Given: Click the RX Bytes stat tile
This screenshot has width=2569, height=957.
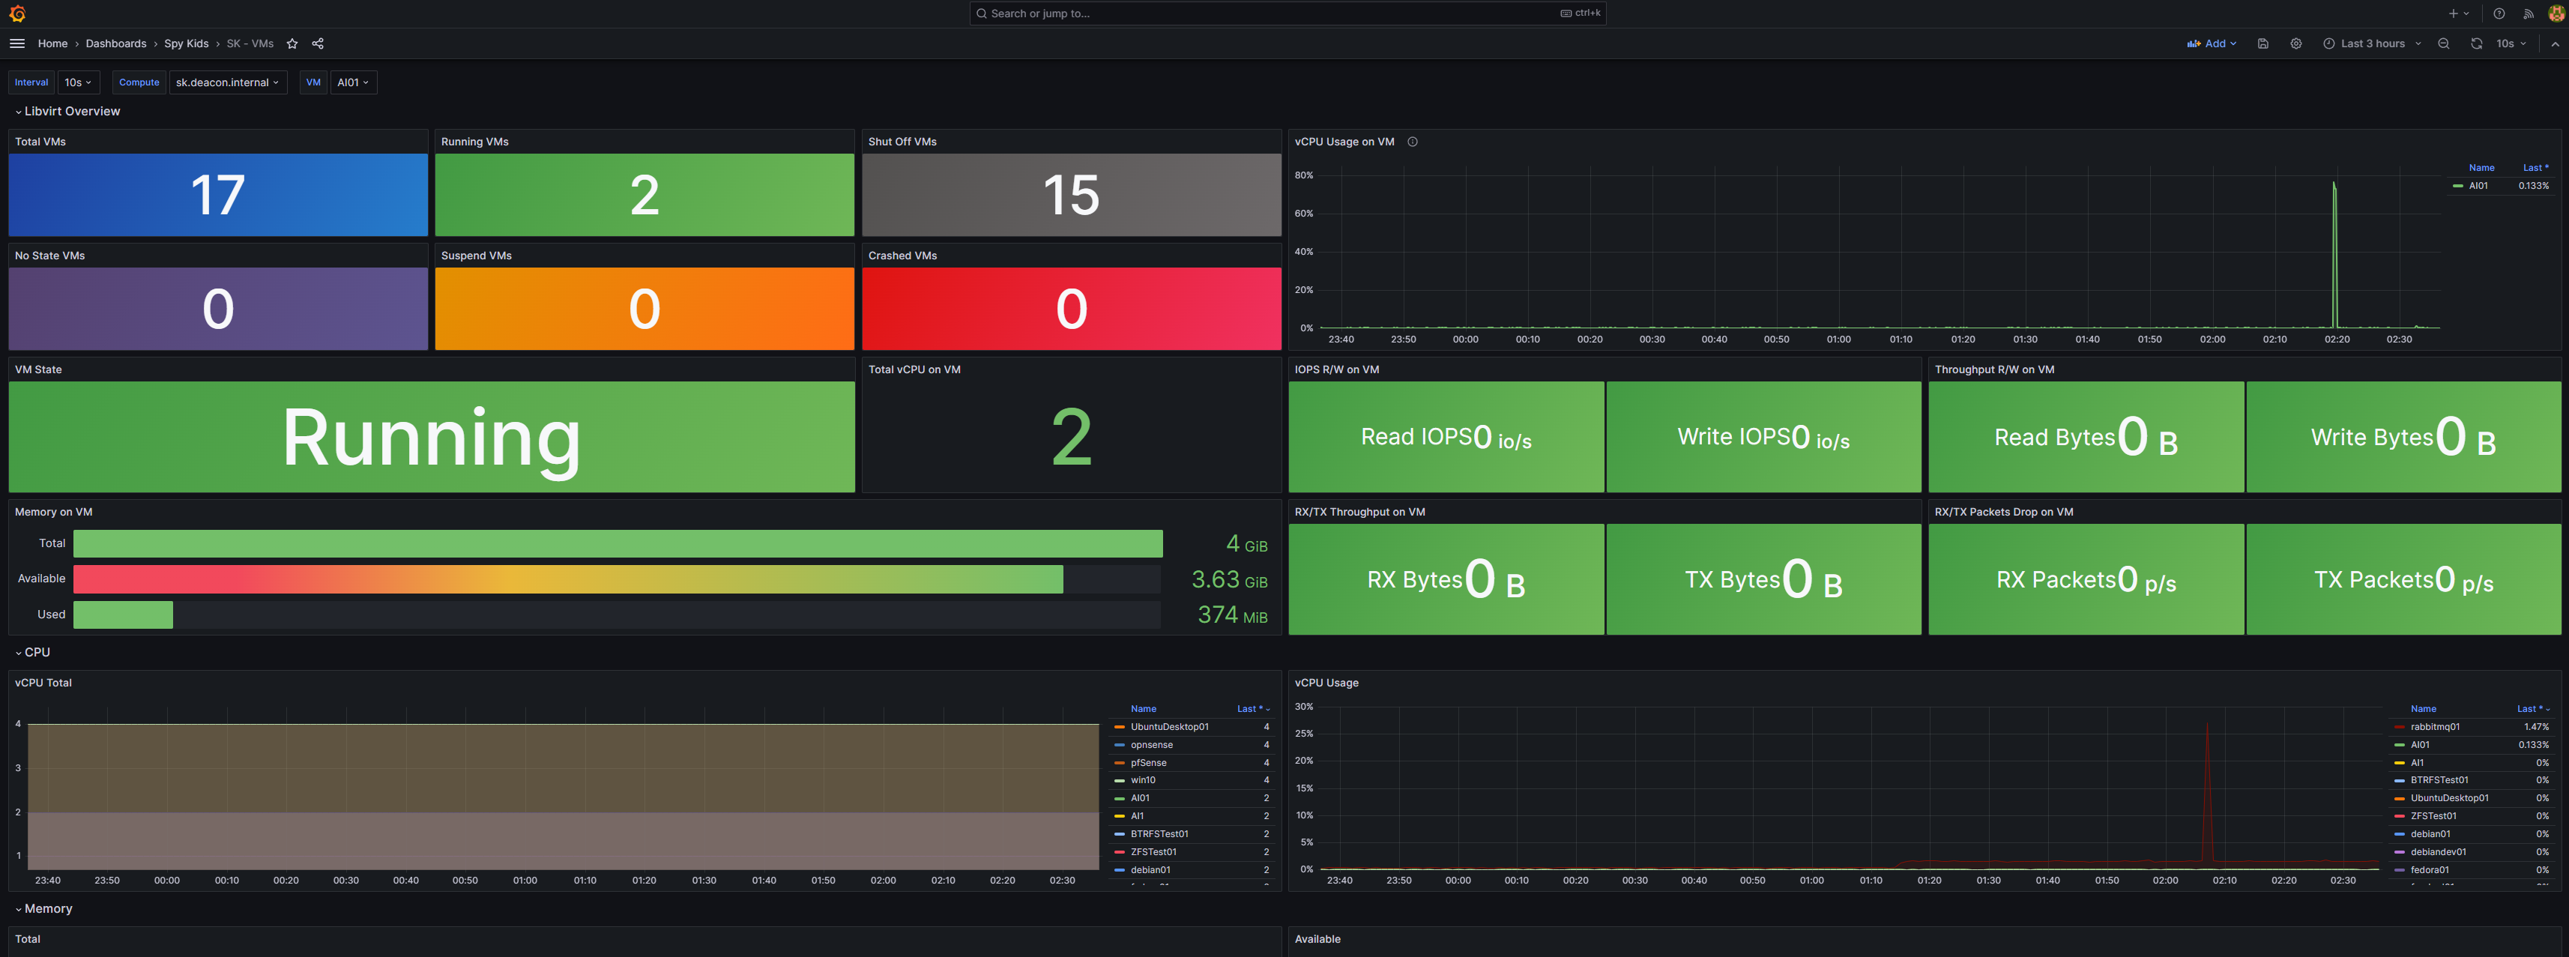Looking at the screenshot, I should click(x=1446, y=579).
